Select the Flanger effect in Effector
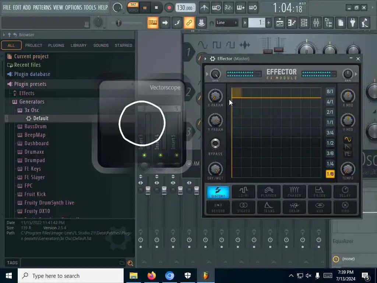The width and height of the screenshot is (377, 283). tap(269, 192)
